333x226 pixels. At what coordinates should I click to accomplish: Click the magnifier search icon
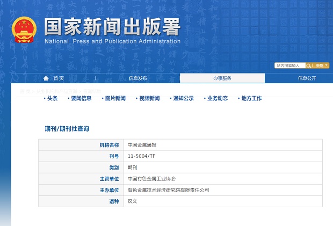coord(309,65)
